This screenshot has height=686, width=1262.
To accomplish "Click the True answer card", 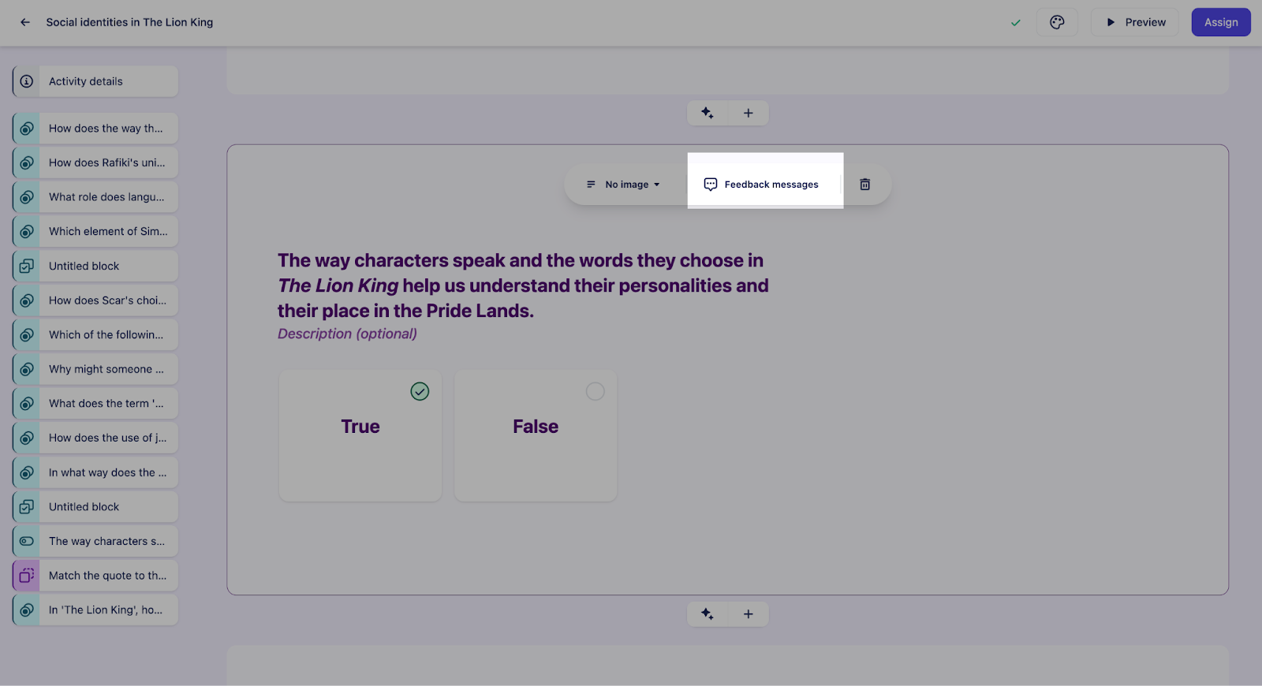I will pyautogui.click(x=360, y=436).
